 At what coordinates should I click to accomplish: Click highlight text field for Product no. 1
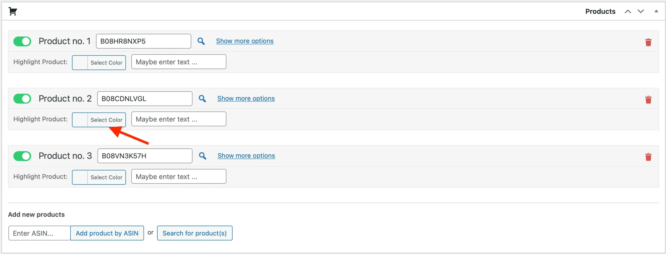click(178, 62)
